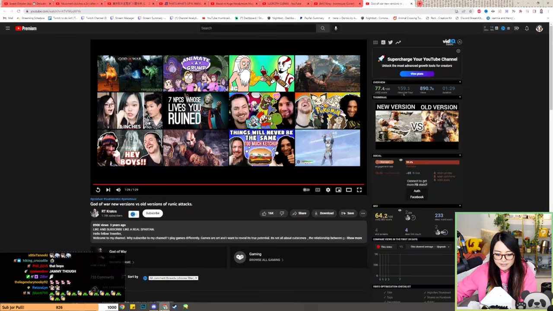This screenshot has height=311, width=553.
Task: Start voice search with the microphone icon
Action: (336, 28)
